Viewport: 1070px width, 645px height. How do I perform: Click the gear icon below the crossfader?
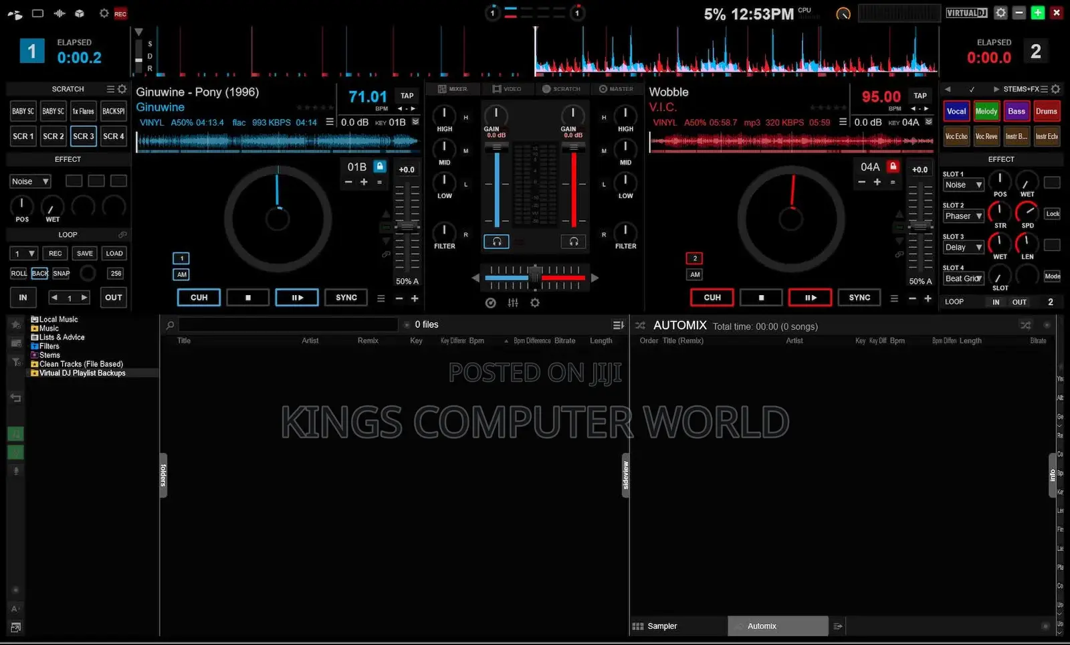click(535, 303)
